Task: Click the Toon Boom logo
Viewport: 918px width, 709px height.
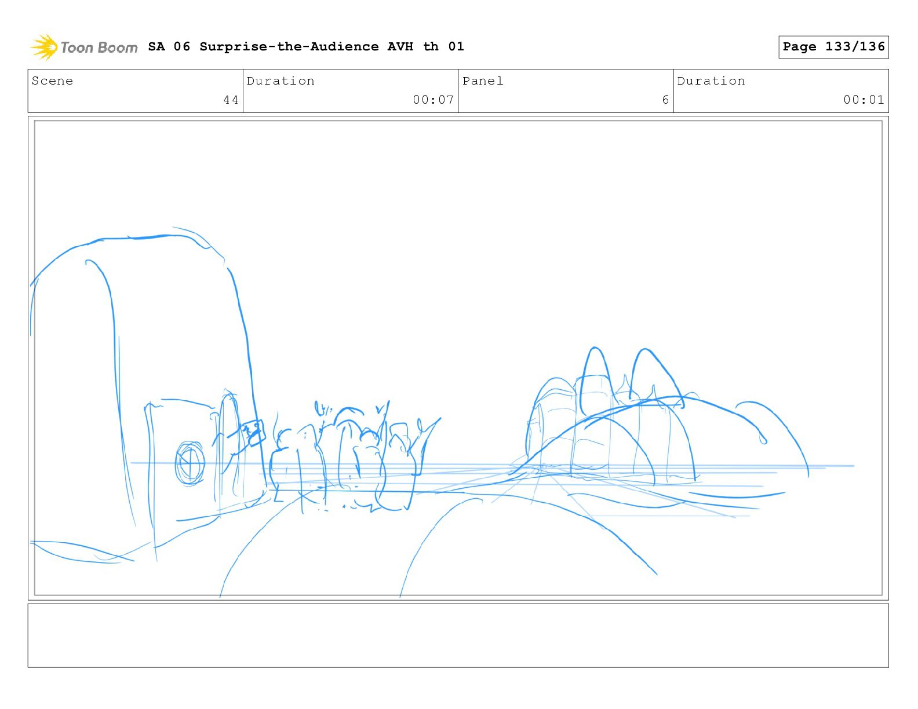Action: [x=84, y=47]
